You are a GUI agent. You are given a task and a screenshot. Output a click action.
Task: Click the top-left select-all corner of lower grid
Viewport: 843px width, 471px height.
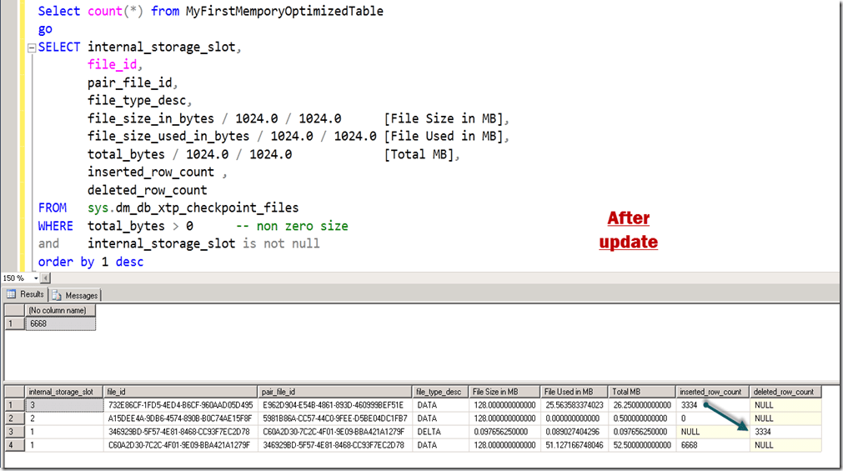(x=13, y=392)
